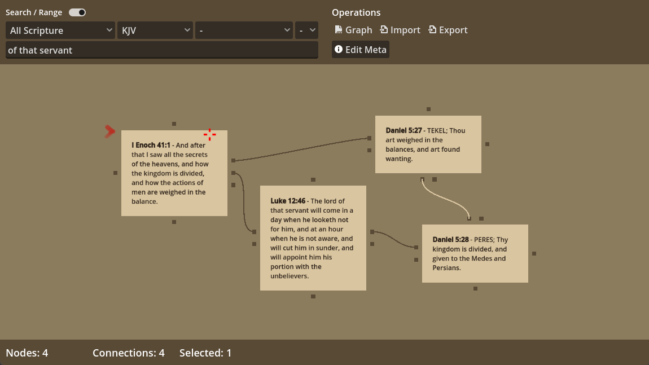Click the search text field

pos(161,50)
